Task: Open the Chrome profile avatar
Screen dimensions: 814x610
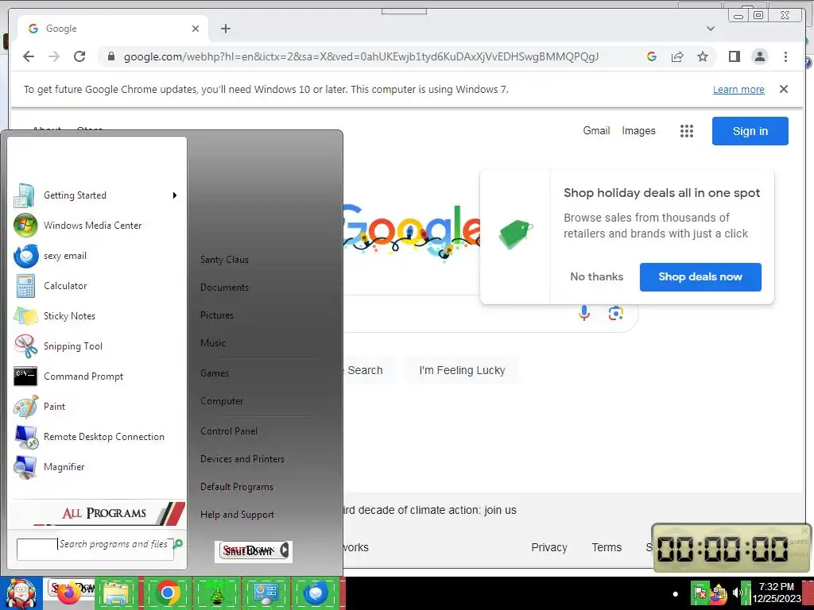Action: pyautogui.click(x=759, y=56)
